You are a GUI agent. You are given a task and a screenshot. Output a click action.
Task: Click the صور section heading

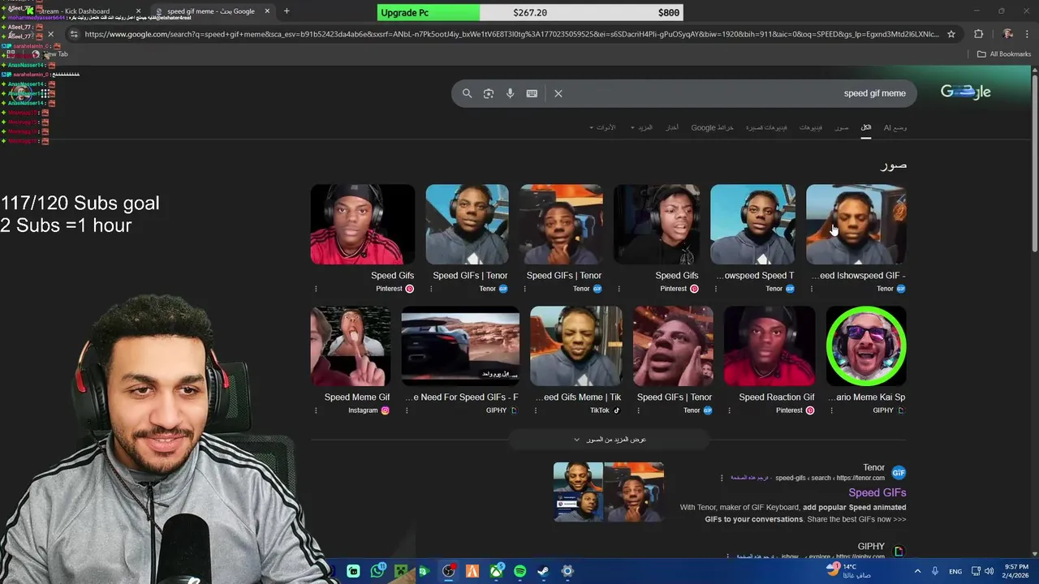(x=894, y=165)
